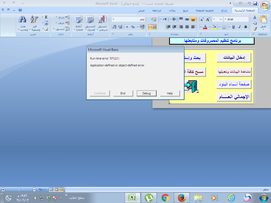This screenshot has width=271, height=203.
Task: Click the Save floppy disk icon
Action: coord(255,3)
